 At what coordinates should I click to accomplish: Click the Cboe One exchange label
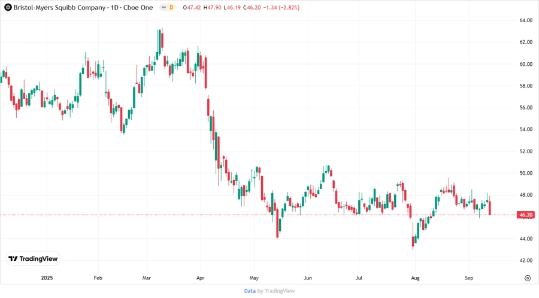(138, 8)
